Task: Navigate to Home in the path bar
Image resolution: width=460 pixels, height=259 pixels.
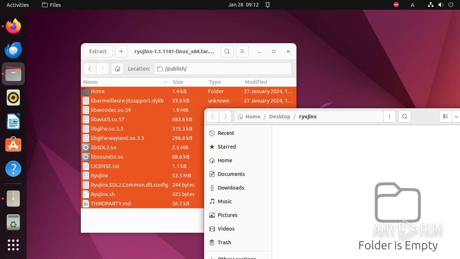Action: (249, 117)
